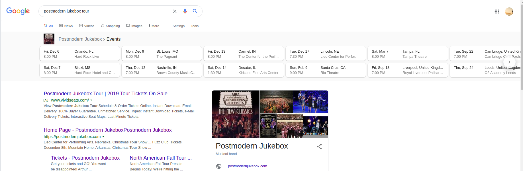
Task: Click the Google logo
Action: 18,11
